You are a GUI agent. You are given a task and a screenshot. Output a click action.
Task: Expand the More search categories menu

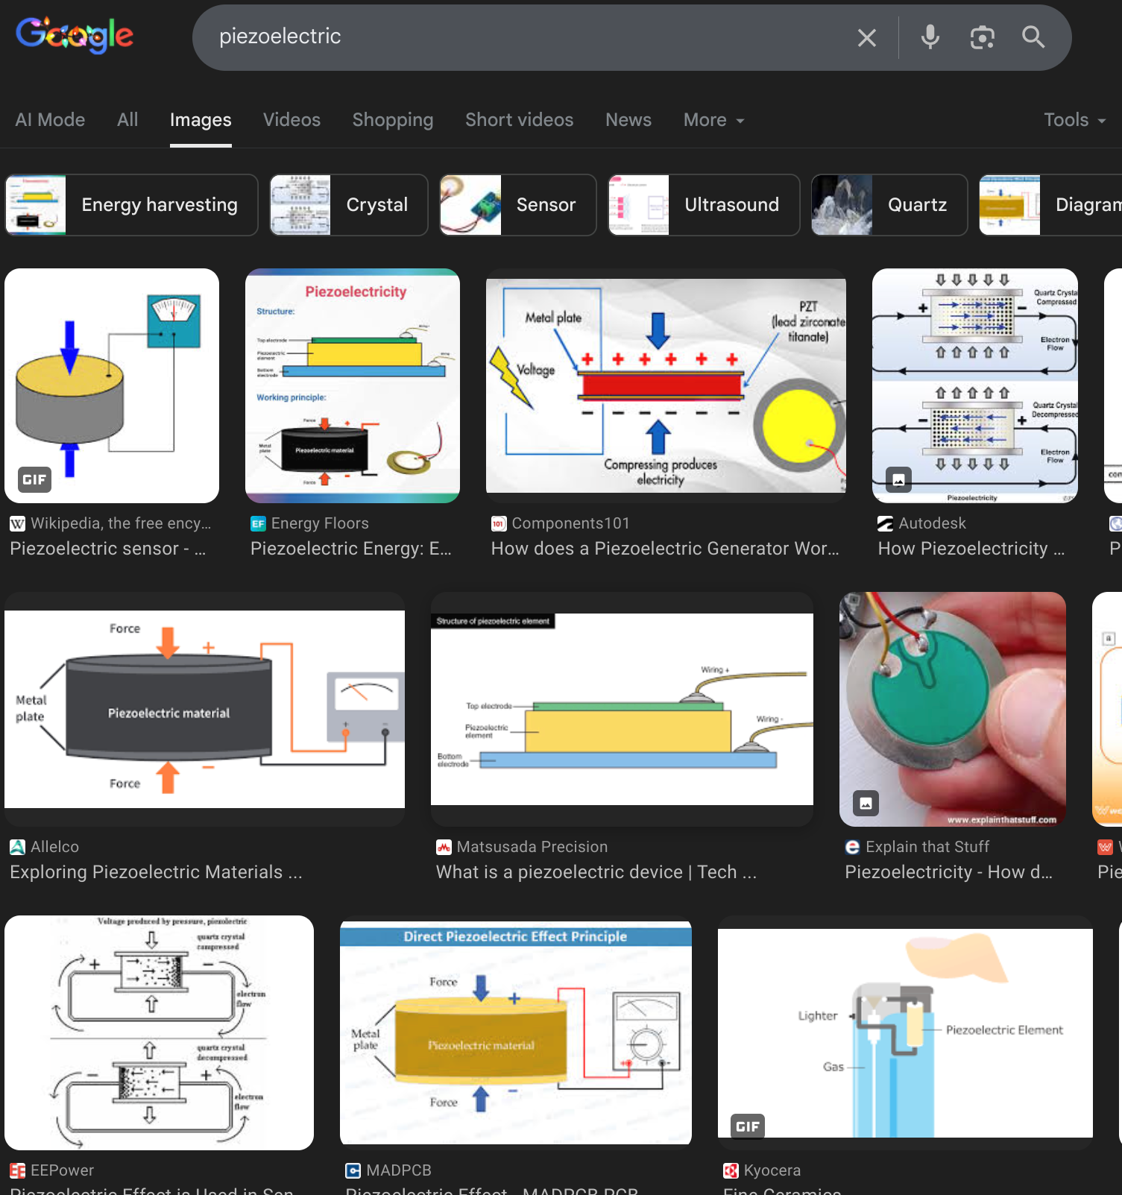(x=713, y=120)
